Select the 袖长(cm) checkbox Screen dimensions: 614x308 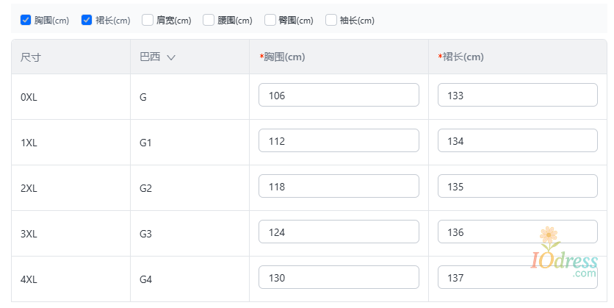pos(331,20)
